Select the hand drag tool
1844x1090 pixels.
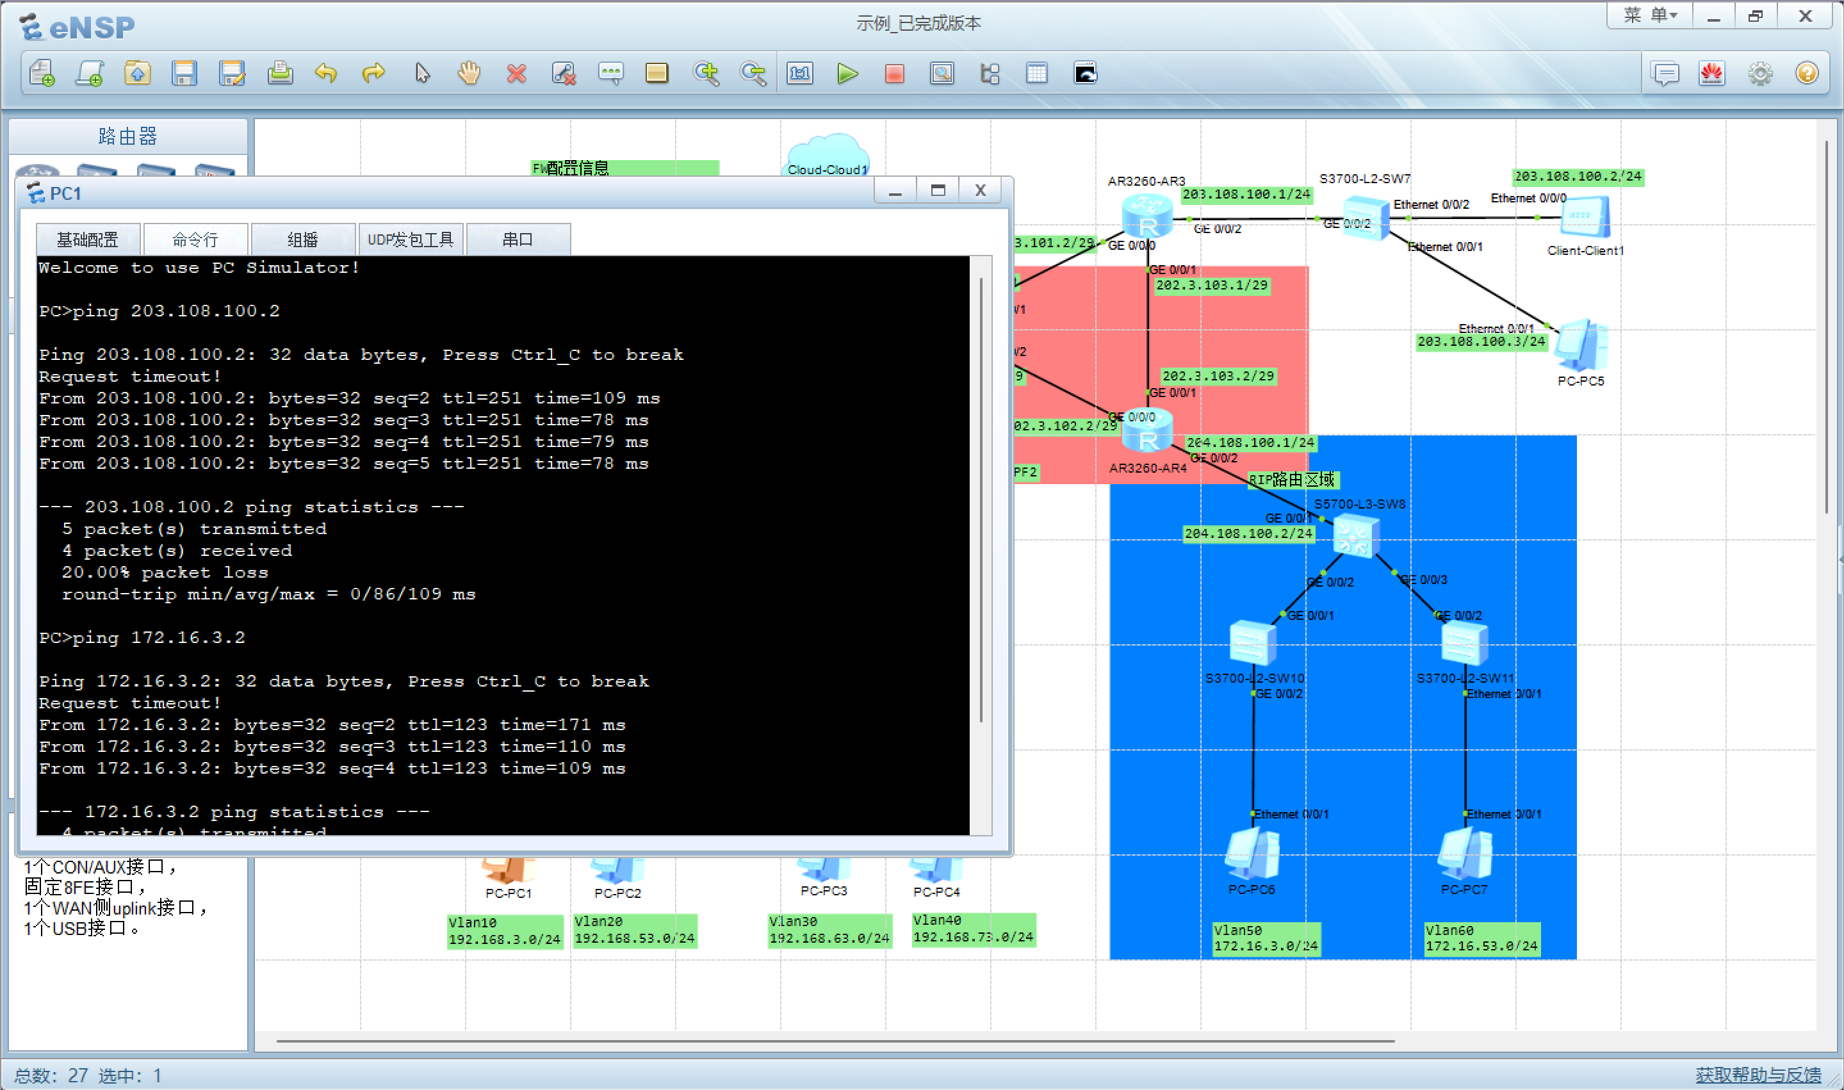(x=469, y=74)
